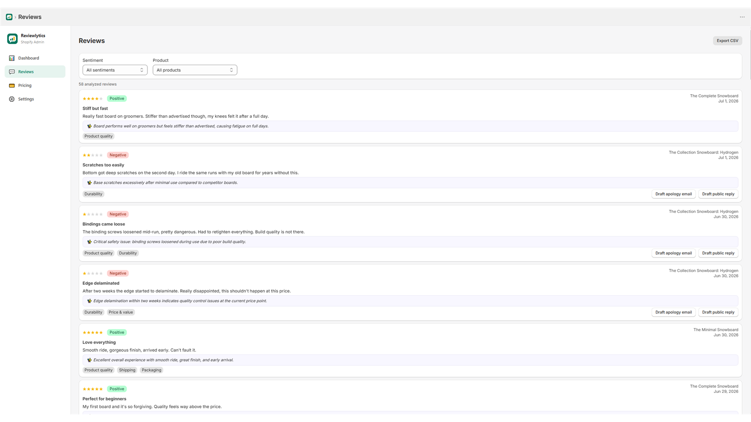Click the 'Perfect for beginners' review title
This screenshot has width=751, height=422.
click(x=104, y=399)
